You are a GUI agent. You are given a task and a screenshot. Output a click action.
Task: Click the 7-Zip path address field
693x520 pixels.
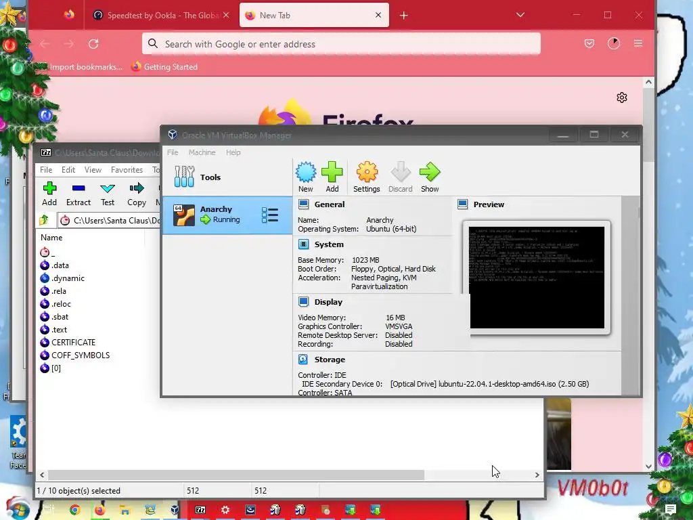[x=109, y=220]
